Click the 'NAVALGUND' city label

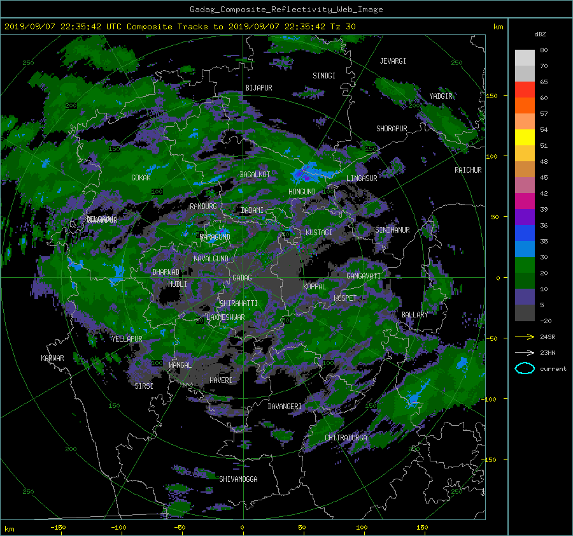[x=211, y=259]
